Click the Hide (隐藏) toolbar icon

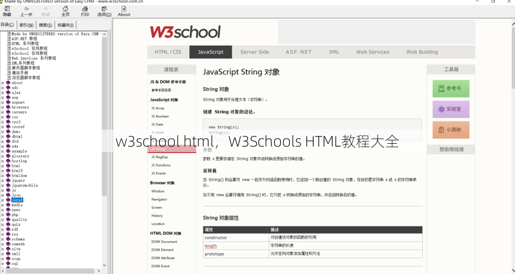tap(7, 9)
